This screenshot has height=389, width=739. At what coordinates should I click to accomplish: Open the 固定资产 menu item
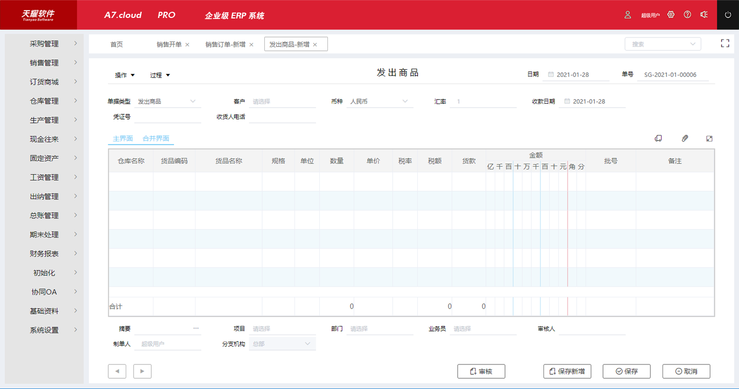pos(44,158)
